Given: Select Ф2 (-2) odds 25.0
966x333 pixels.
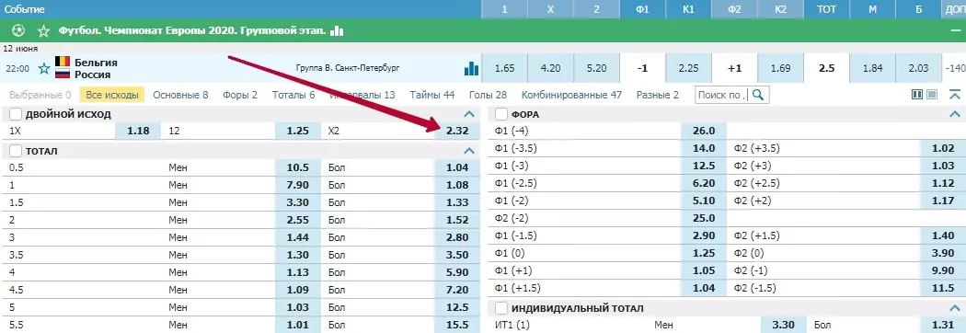Looking at the screenshot, I should point(704,219).
